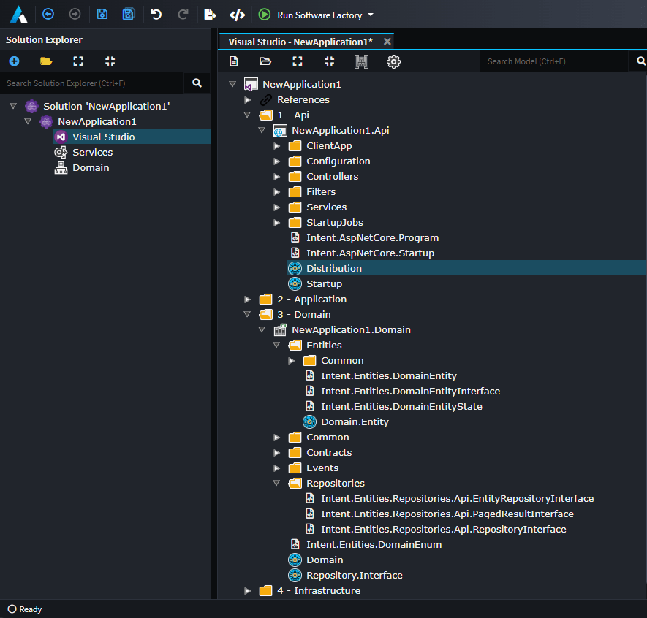Open the Run Software Factory dropdown arrow
The image size is (647, 618).
click(x=371, y=15)
